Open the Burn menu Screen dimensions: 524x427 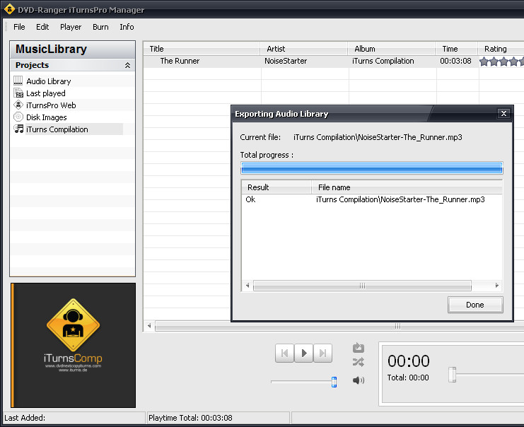(x=100, y=27)
